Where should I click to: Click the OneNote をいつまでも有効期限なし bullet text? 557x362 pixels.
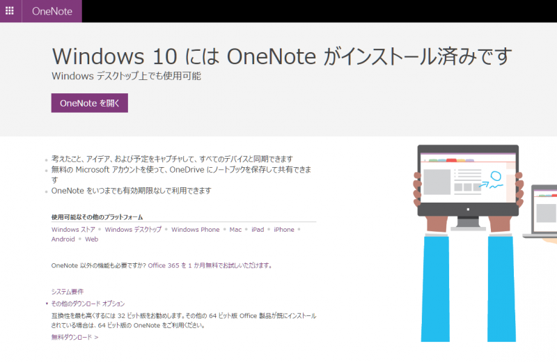coord(131,191)
